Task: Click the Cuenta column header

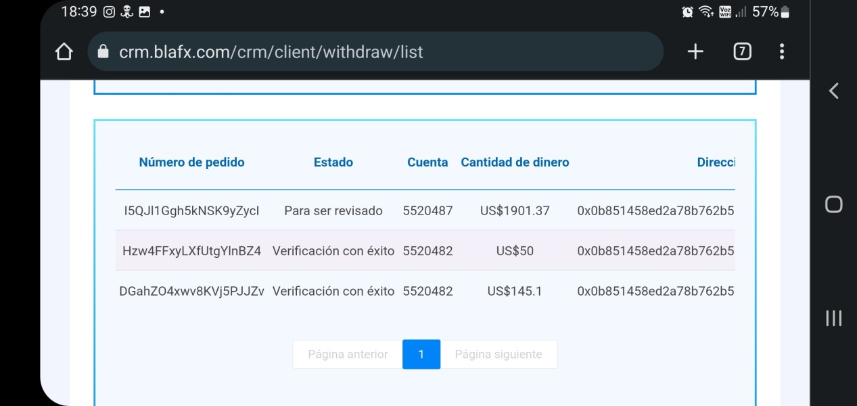Action: point(427,162)
